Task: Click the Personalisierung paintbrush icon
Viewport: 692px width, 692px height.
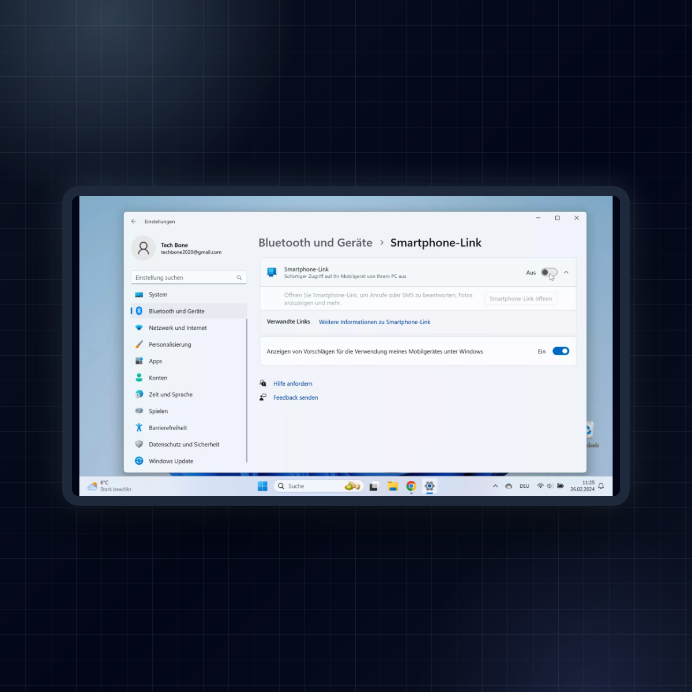Action: tap(139, 344)
